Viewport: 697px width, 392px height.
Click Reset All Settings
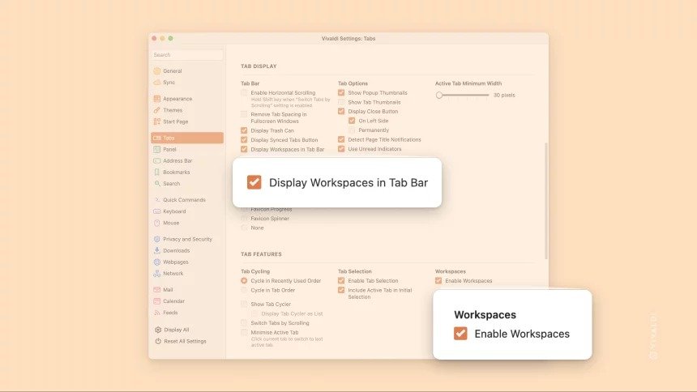pos(181,341)
